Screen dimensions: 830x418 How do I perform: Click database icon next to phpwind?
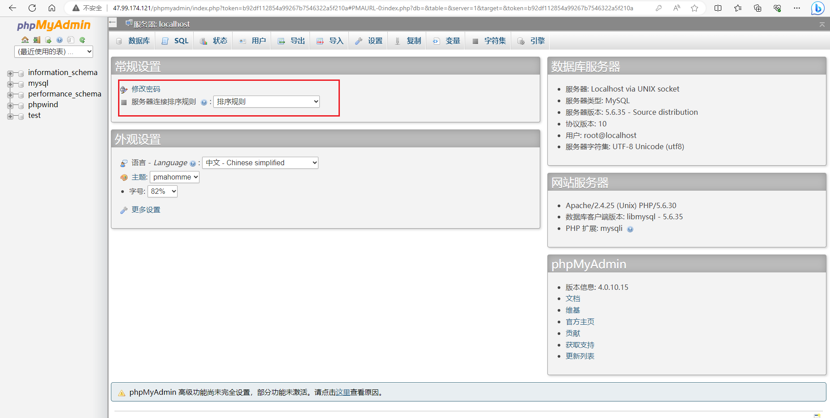(x=21, y=106)
